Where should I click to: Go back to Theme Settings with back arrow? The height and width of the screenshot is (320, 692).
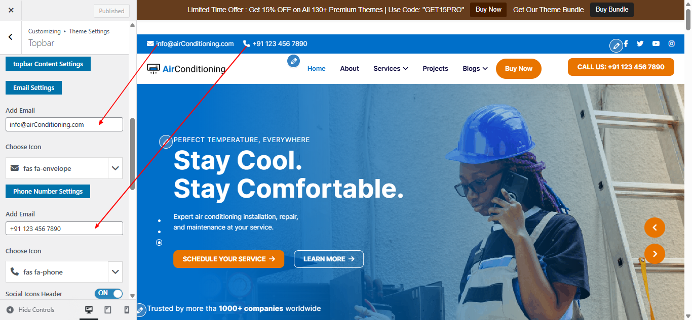(x=11, y=37)
